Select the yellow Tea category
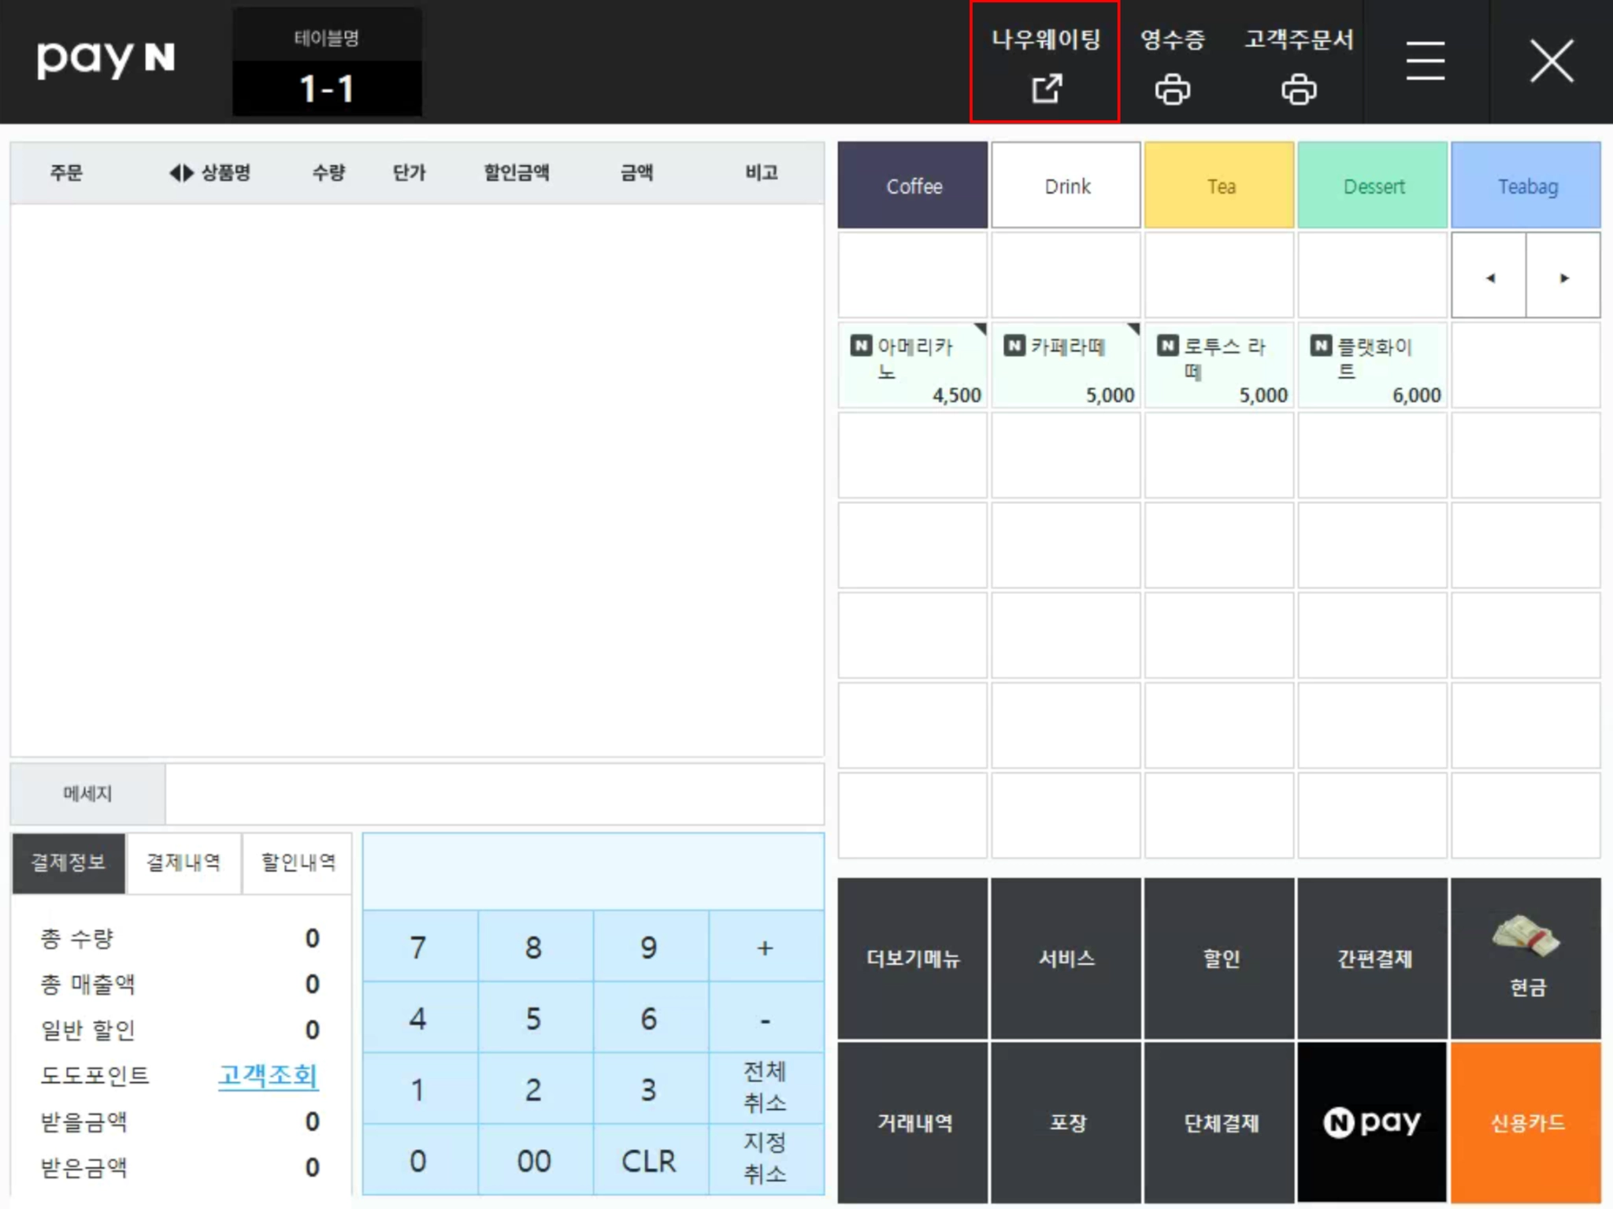1613x1209 pixels. point(1218,186)
